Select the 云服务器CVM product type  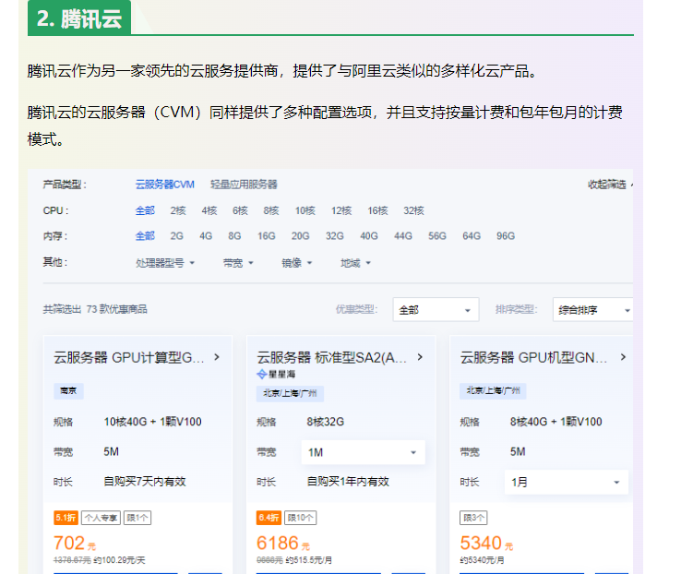(x=164, y=185)
